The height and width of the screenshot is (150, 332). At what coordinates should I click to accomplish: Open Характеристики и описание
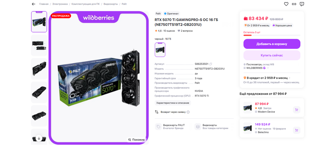tap(173, 103)
